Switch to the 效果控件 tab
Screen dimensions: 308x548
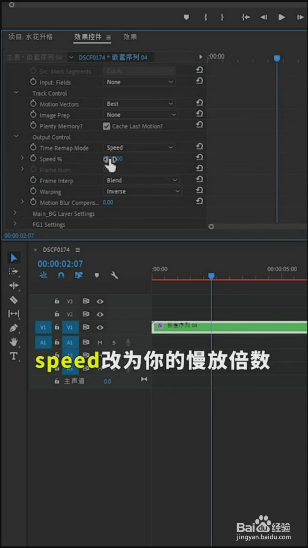click(88, 37)
